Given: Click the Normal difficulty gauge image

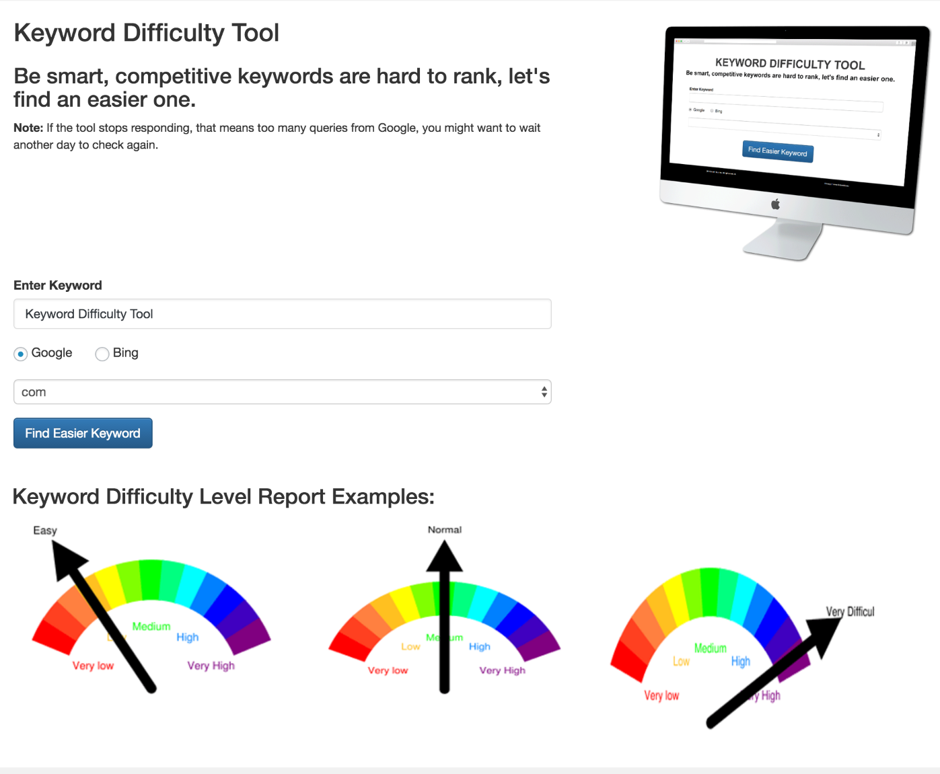Looking at the screenshot, I should tap(444, 609).
